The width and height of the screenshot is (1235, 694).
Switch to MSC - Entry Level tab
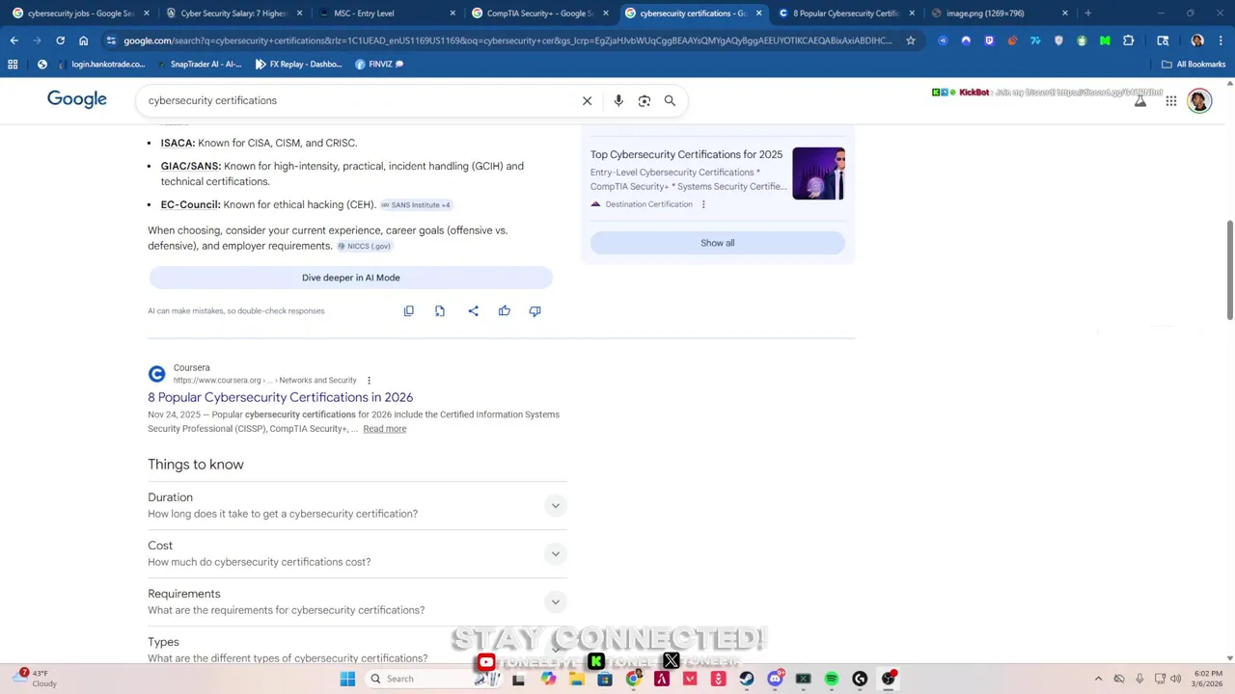(388, 13)
